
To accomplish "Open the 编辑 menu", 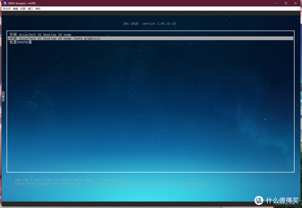I will (x=15, y=9).
